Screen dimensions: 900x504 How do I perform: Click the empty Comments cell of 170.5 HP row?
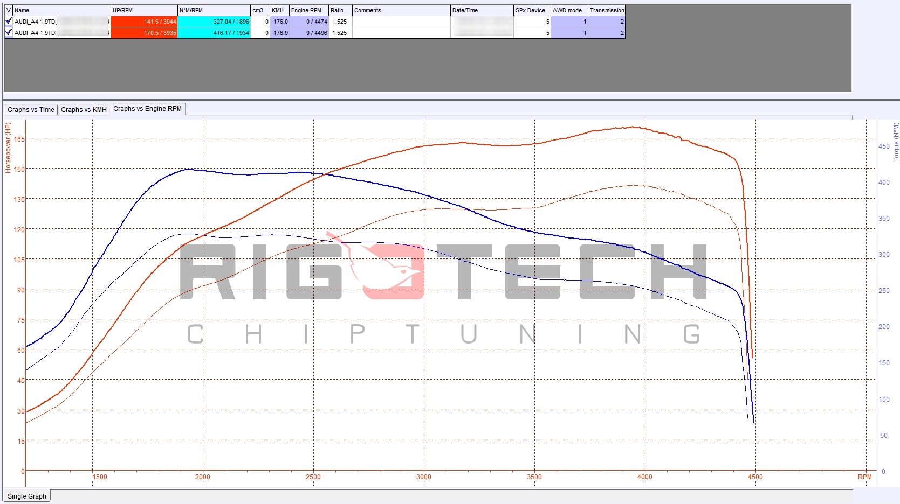pyautogui.click(x=401, y=33)
